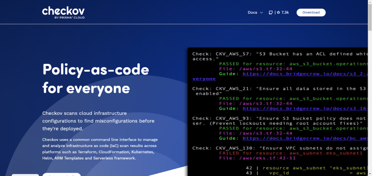
Task: Click the CKV_AWS_93 check line
Action: pos(280,118)
